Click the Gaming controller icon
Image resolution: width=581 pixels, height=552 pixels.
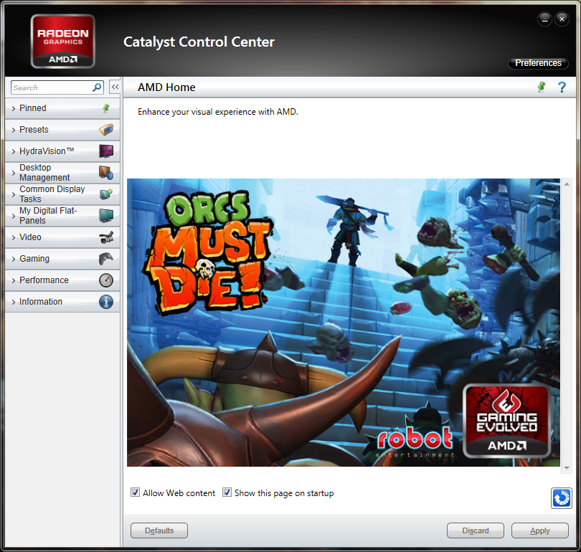tap(106, 259)
